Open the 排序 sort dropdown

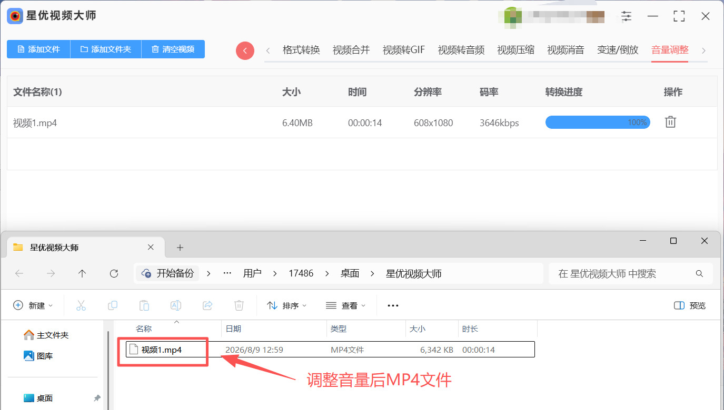(287, 305)
